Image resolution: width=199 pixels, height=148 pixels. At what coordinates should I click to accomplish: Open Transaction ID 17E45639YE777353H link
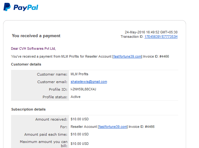(161, 37)
